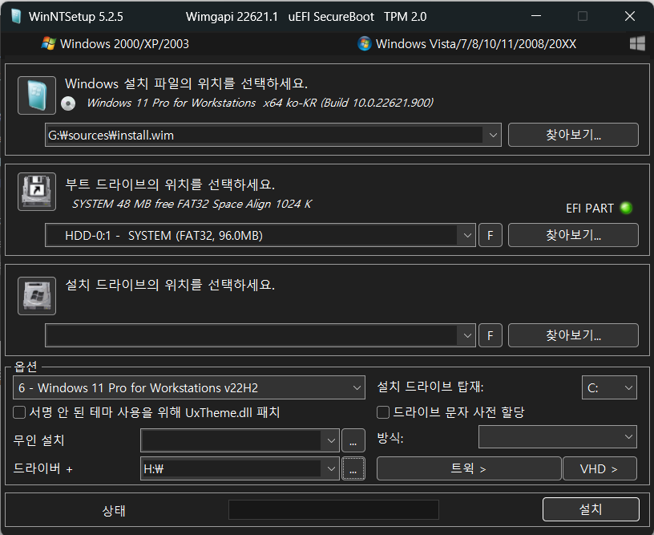This screenshot has width=654, height=535.
Task: Browse for the installation drive location
Action: click(x=573, y=335)
